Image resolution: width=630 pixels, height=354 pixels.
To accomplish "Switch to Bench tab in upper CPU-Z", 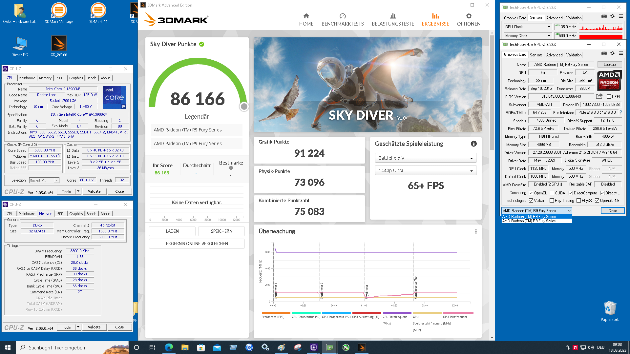I will click(91, 78).
